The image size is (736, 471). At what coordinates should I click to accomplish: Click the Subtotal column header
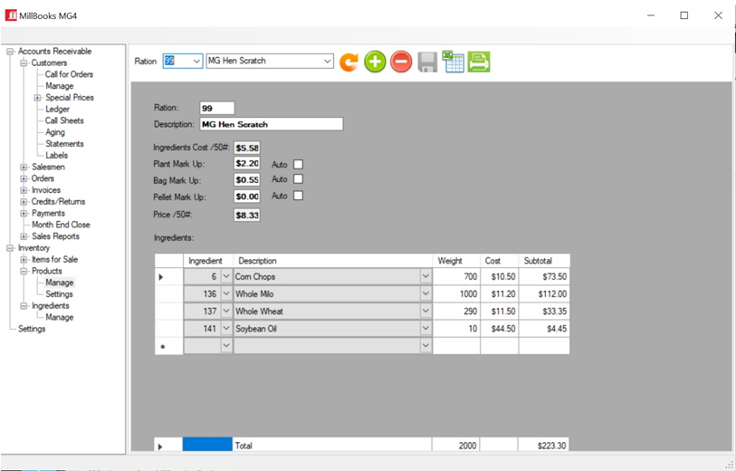click(x=544, y=261)
